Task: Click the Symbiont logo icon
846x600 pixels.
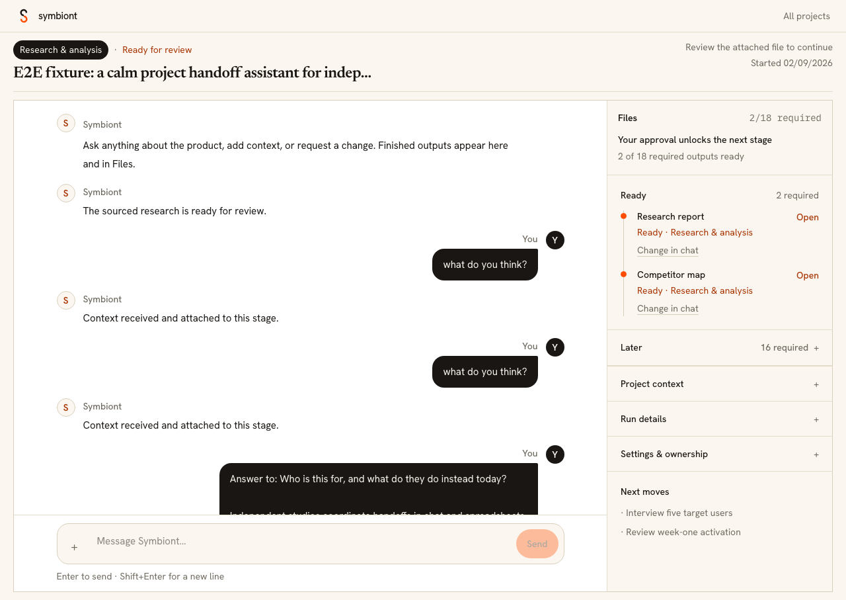Action: (24, 16)
